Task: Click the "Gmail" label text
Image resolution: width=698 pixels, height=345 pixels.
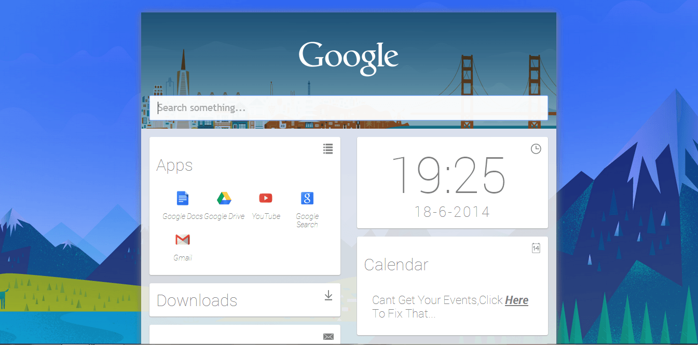Action: point(183,258)
